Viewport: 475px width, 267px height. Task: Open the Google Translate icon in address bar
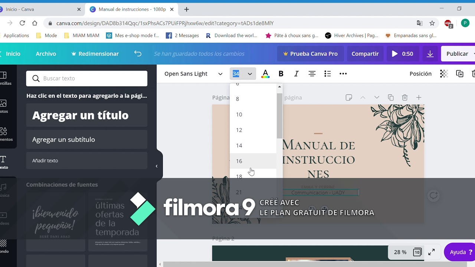click(x=420, y=23)
